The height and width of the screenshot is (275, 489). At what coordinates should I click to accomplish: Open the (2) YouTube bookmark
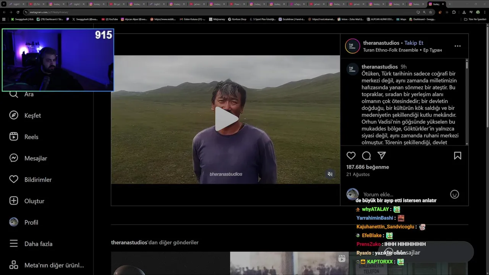pos(110,19)
